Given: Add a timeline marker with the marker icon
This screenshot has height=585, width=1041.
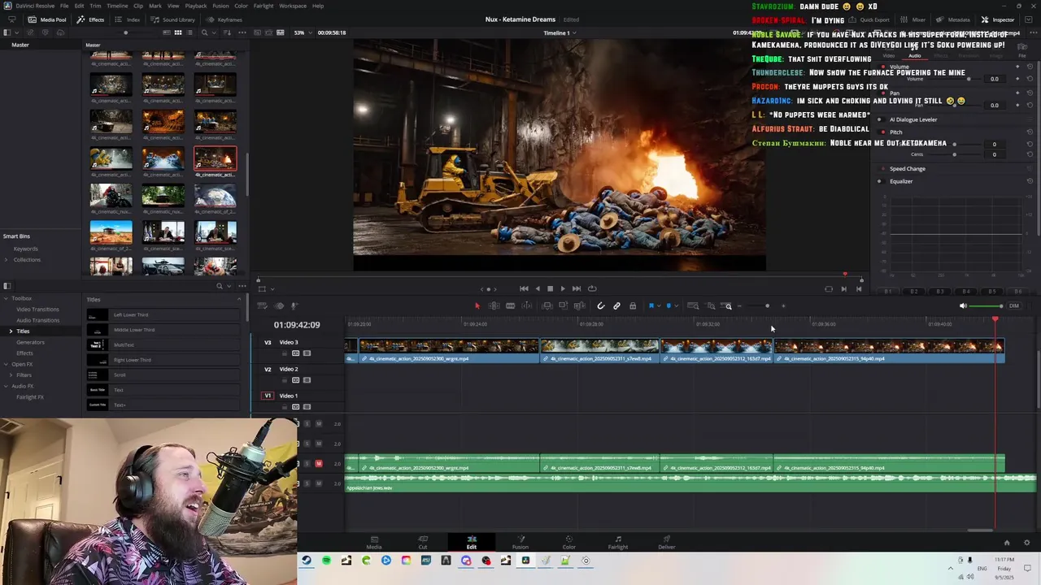Looking at the screenshot, I should pos(669,305).
